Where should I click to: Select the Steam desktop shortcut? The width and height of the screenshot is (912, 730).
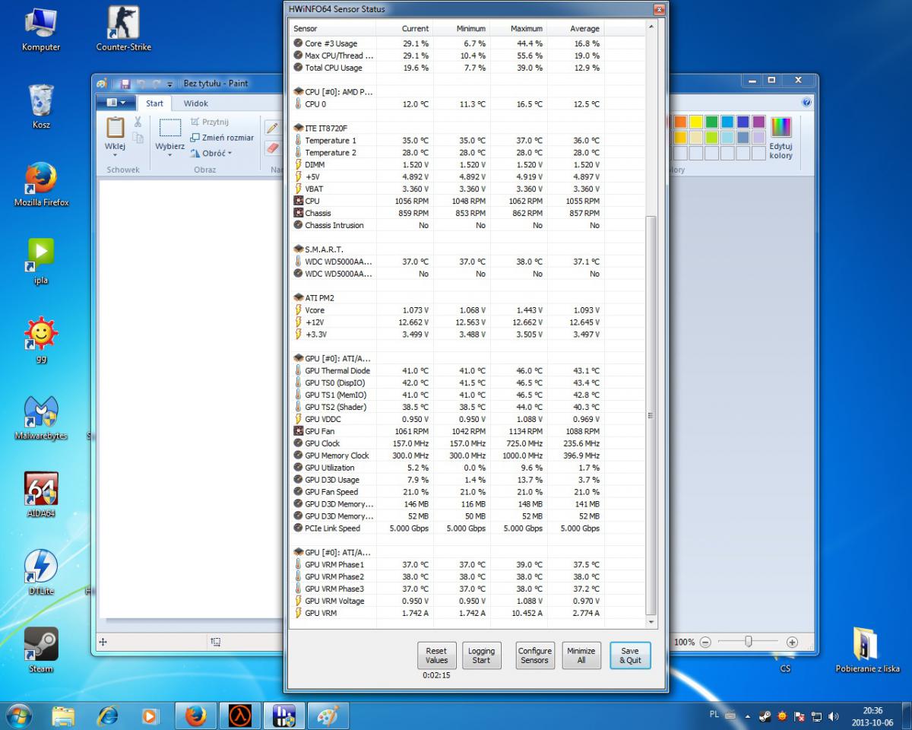pos(41,650)
